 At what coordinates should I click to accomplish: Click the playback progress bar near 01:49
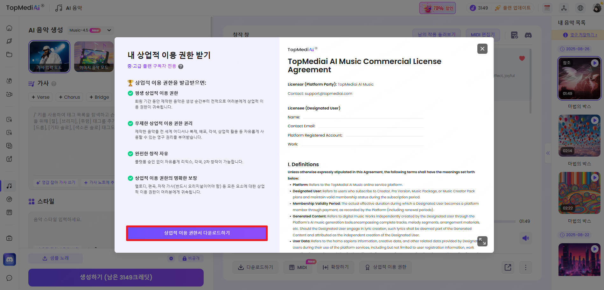point(505,221)
